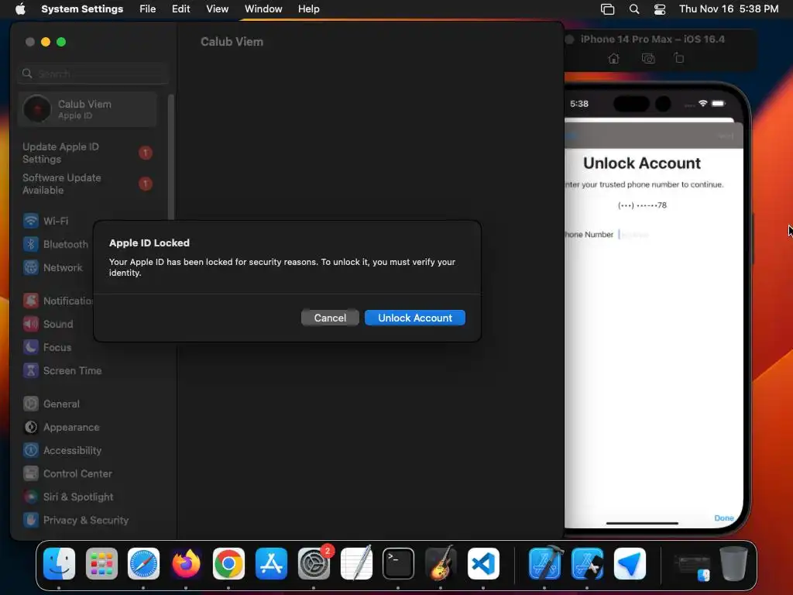Click the Simulator Dock icon

[587, 564]
